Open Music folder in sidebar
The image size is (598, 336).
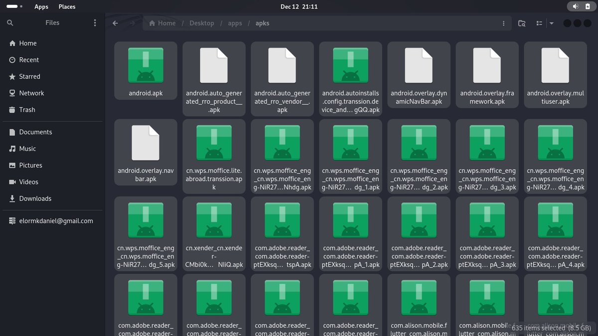point(52,148)
